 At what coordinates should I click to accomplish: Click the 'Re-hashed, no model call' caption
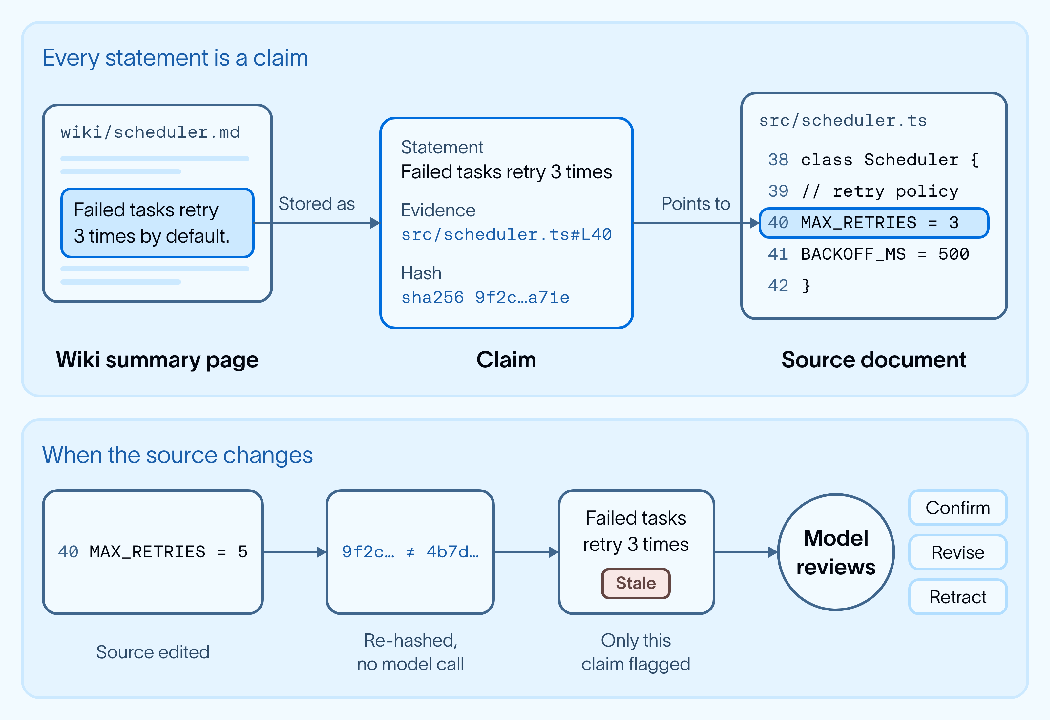pyautogui.click(x=410, y=652)
